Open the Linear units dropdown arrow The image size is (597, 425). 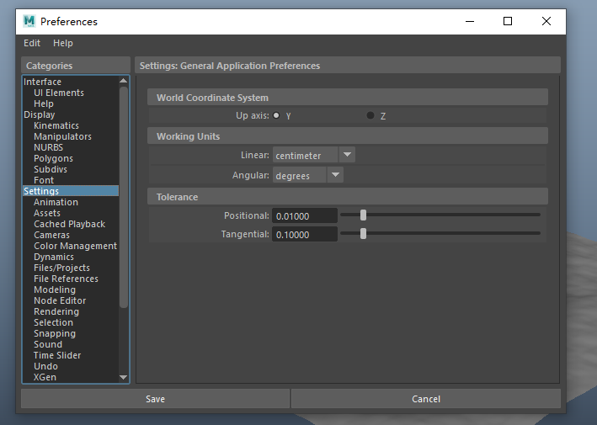tap(347, 155)
